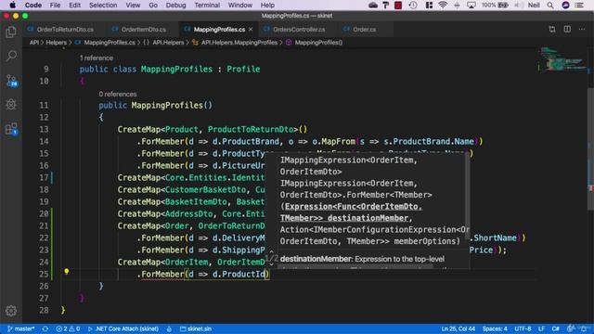Click the lightbulb code action on line 25
This screenshot has width=594, height=334.
tap(66, 271)
